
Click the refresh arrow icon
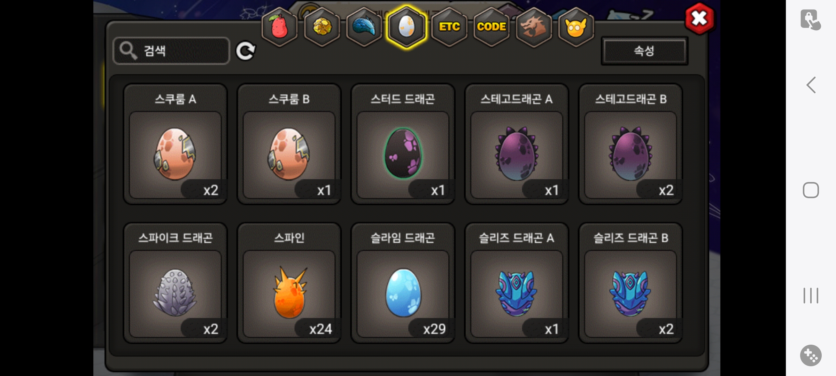point(246,51)
